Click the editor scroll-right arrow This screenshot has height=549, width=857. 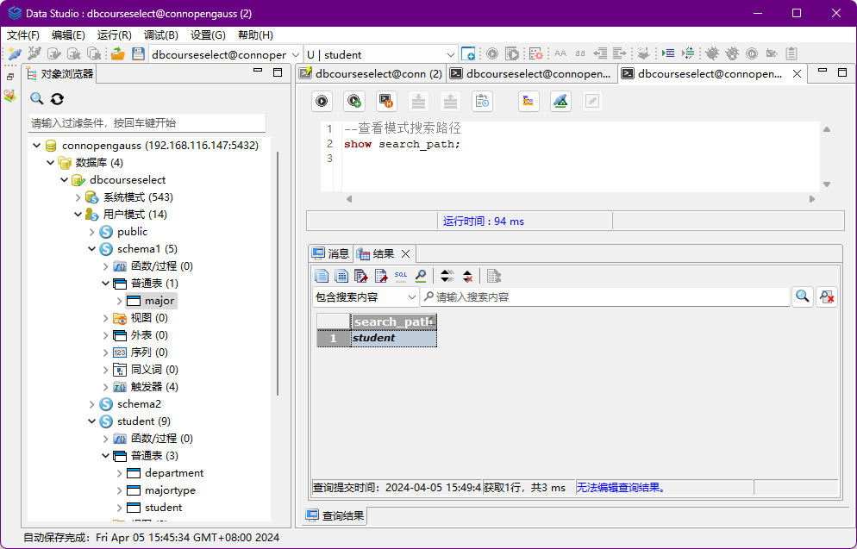point(812,199)
